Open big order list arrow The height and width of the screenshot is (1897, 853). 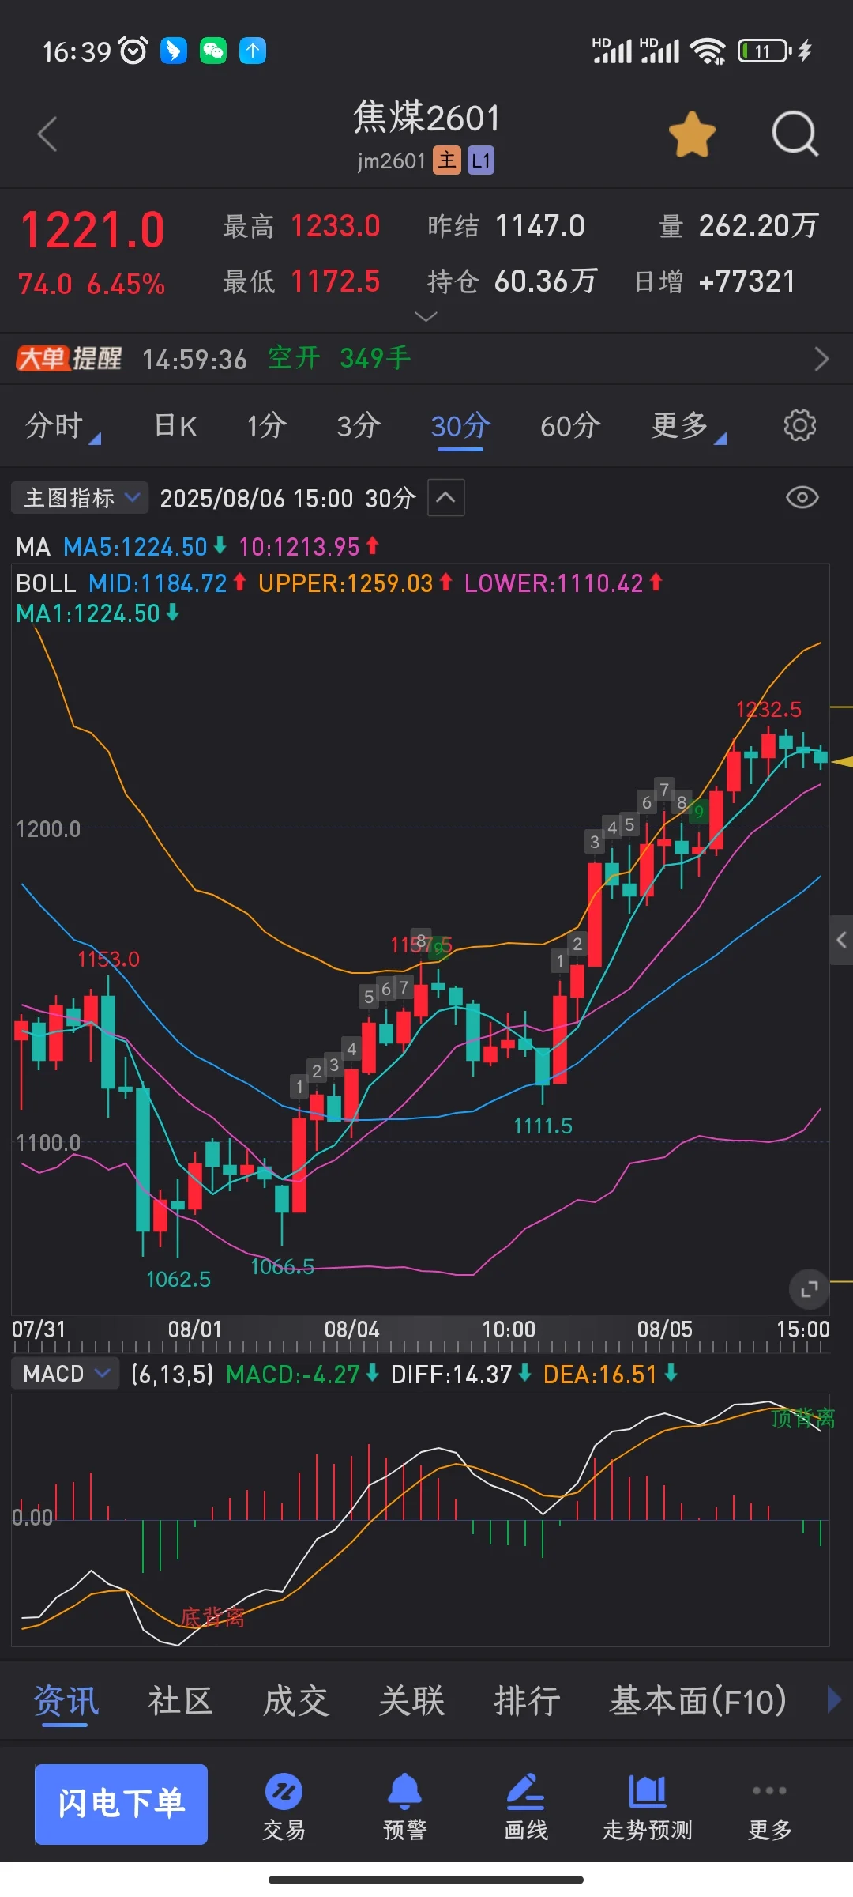point(821,359)
